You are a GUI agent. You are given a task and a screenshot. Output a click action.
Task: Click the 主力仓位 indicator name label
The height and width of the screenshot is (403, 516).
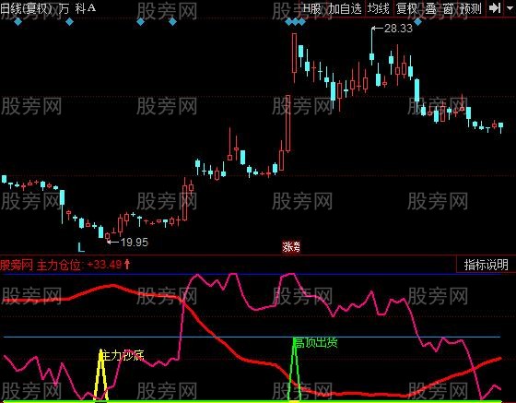pyautogui.click(x=59, y=265)
